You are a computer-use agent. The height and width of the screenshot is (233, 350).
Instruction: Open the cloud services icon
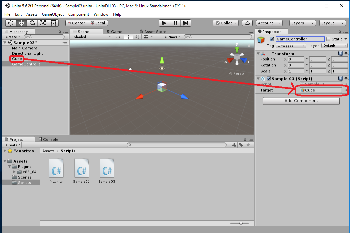[247, 23]
